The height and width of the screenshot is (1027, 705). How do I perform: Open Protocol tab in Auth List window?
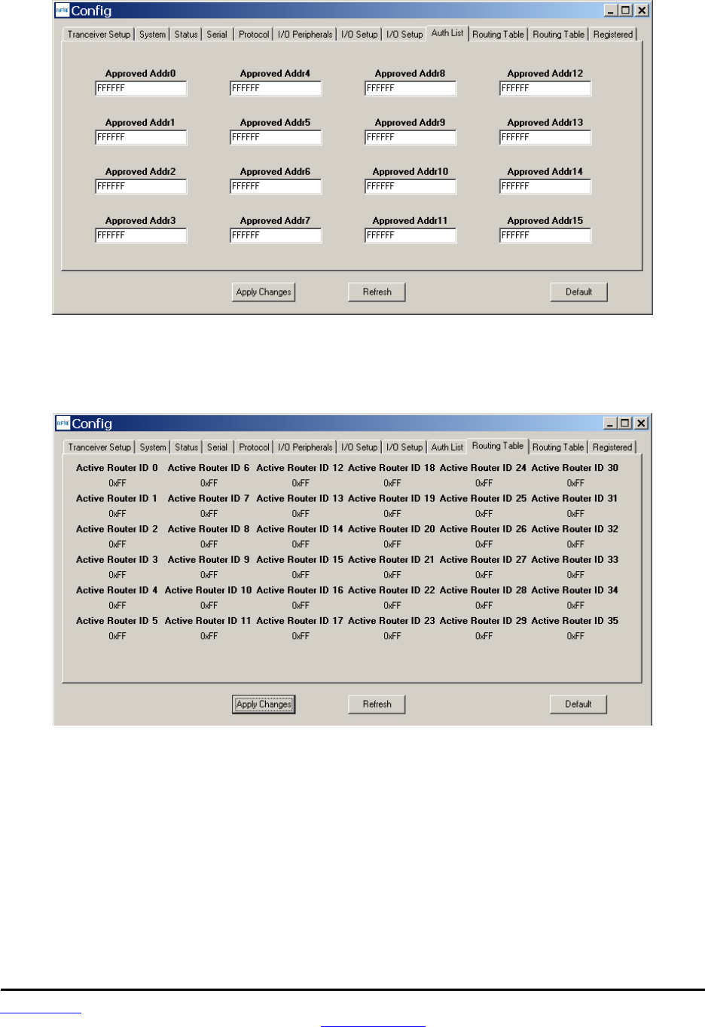(x=254, y=35)
